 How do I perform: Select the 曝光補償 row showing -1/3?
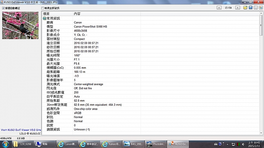[151, 76]
